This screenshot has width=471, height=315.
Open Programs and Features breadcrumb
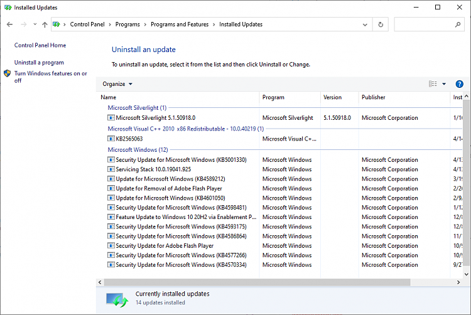180,24
